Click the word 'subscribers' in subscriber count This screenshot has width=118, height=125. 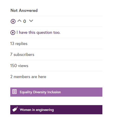point(24,55)
